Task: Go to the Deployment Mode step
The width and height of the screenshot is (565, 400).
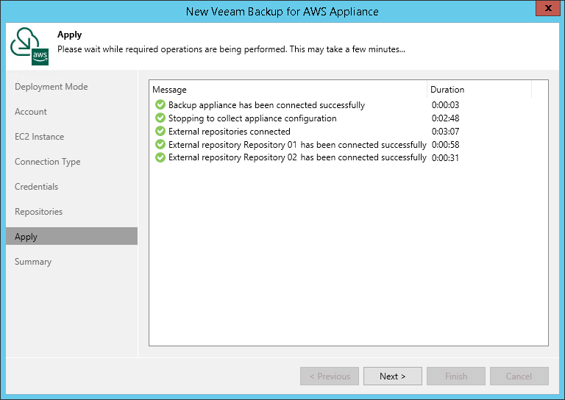Action: point(51,87)
